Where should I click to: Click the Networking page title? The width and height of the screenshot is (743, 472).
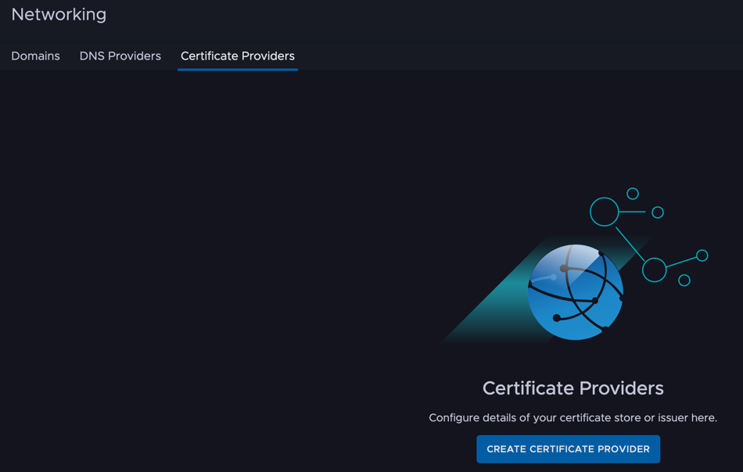[59, 15]
